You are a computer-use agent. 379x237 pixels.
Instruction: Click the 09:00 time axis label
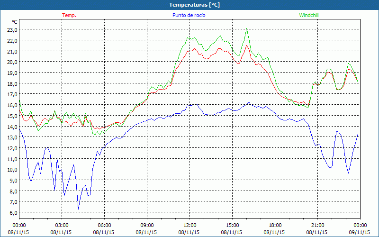point(147,226)
